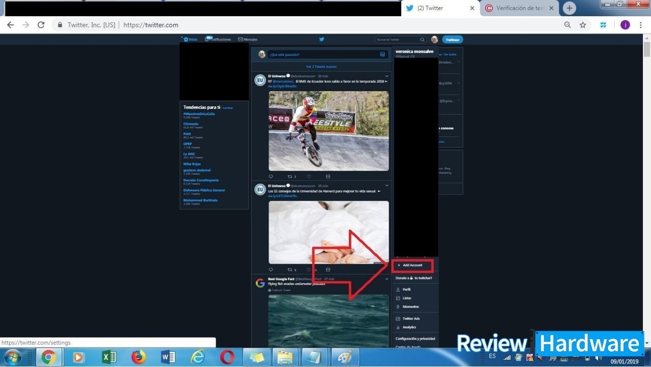Reply to the BMX tweet
Viewport: 651px width, 367px height.
271,177
